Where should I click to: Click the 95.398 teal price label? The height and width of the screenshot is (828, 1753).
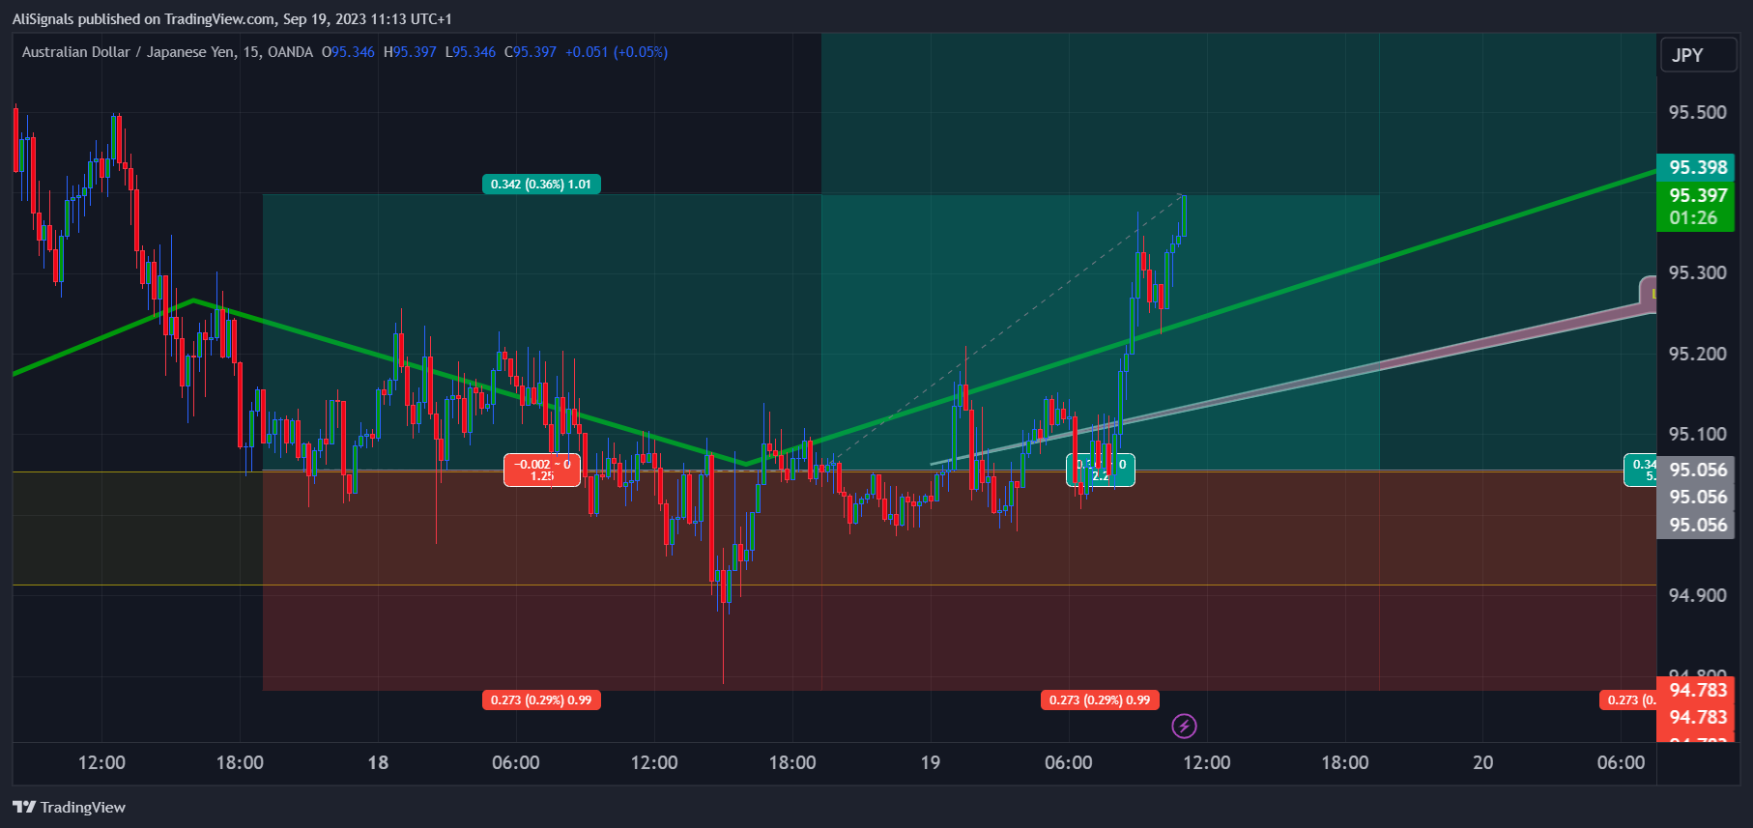1696,167
